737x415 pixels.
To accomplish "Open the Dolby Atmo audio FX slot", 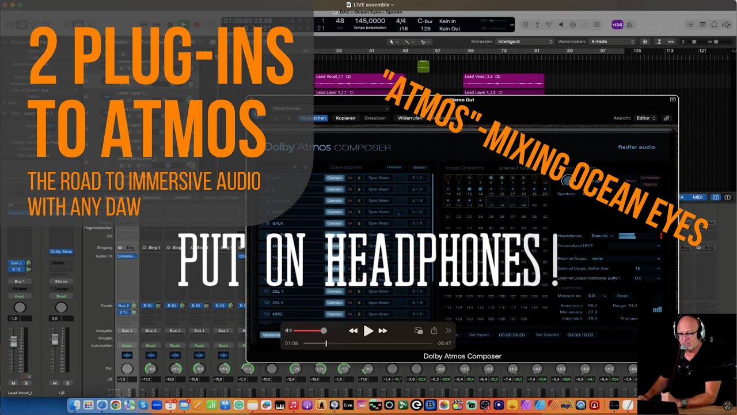I will [x=61, y=251].
